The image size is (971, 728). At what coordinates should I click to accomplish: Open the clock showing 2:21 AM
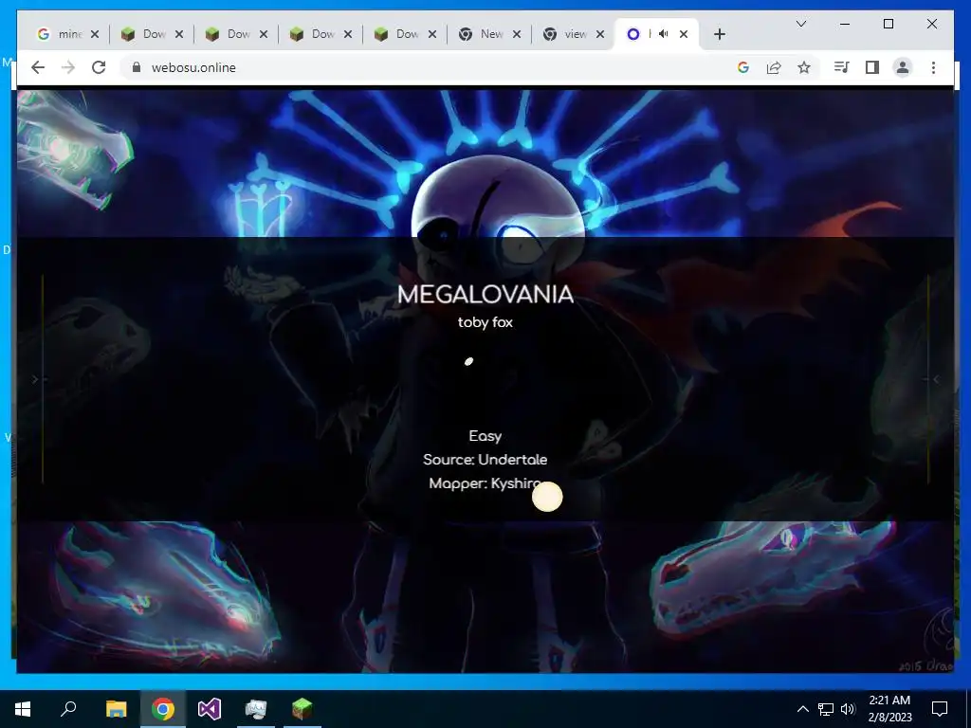pos(889,709)
